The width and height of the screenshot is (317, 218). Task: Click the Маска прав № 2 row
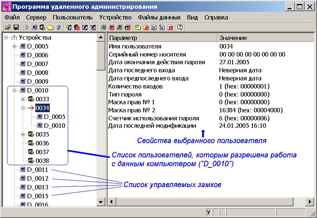(x=211, y=110)
